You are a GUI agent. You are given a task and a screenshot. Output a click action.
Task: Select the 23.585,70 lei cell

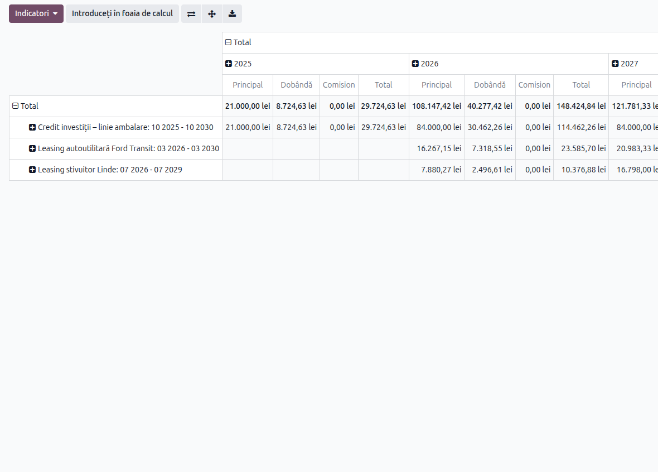[x=581, y=148]
